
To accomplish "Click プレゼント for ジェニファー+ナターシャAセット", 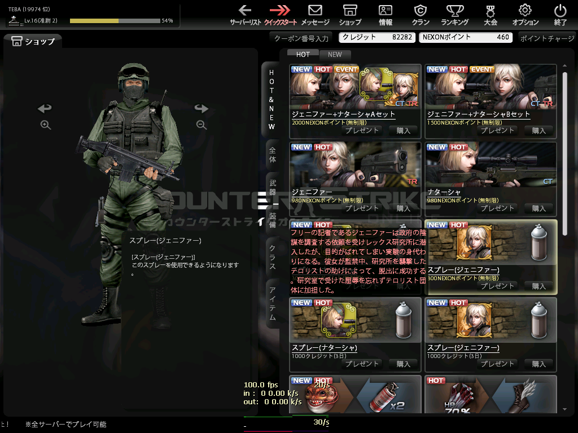I will [362, 131].
